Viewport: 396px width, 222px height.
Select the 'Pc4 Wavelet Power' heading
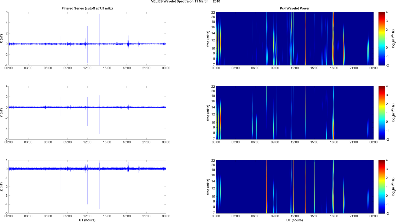pos(294,8)
